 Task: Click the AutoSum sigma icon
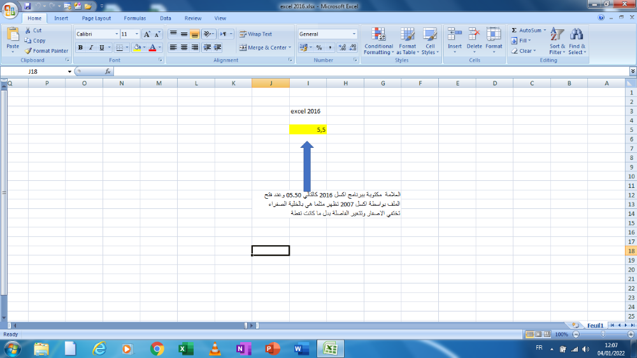pos(514,31)
